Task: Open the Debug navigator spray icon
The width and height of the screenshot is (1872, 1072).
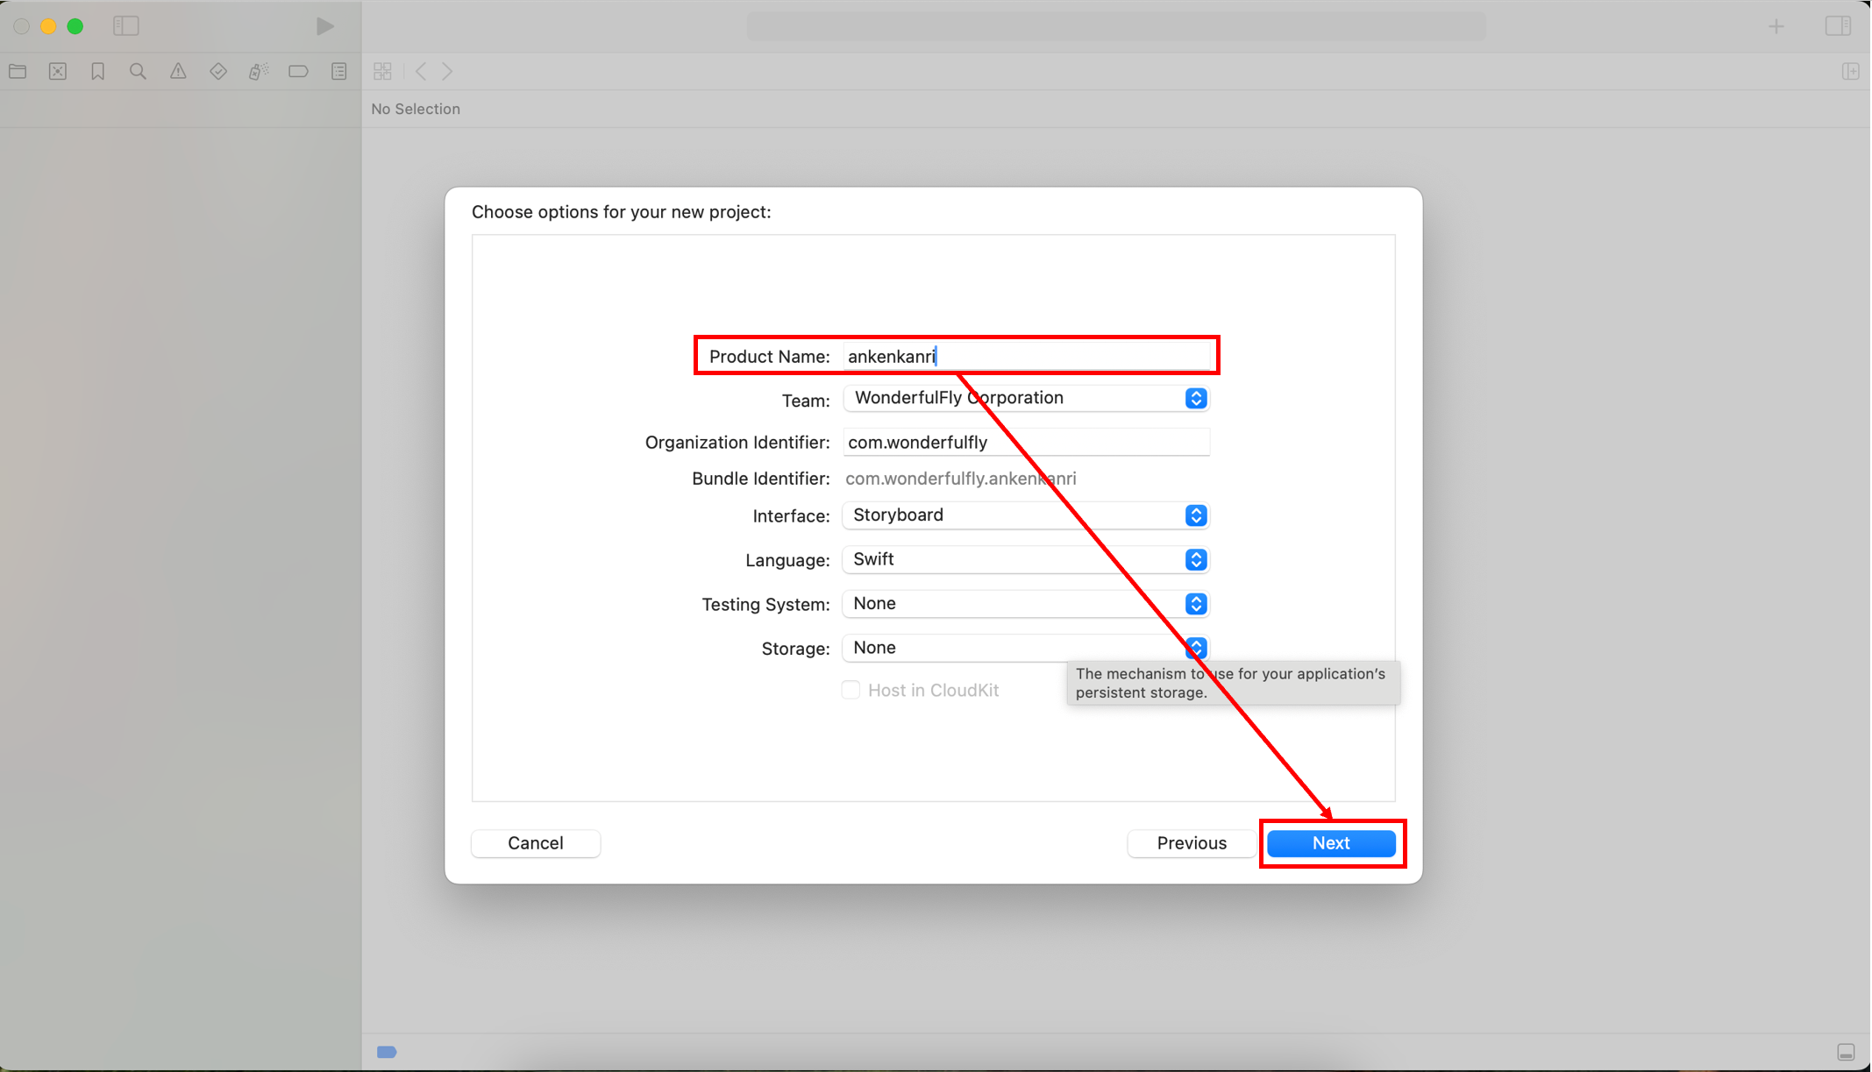Action: pyautogui.click(x=259, y=71)
